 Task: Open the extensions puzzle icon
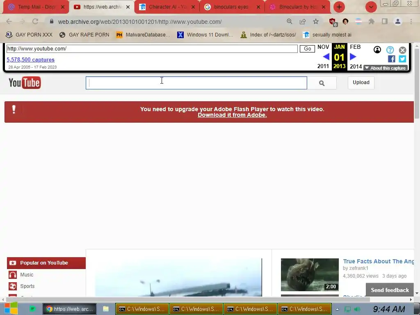tap(371, 21)
